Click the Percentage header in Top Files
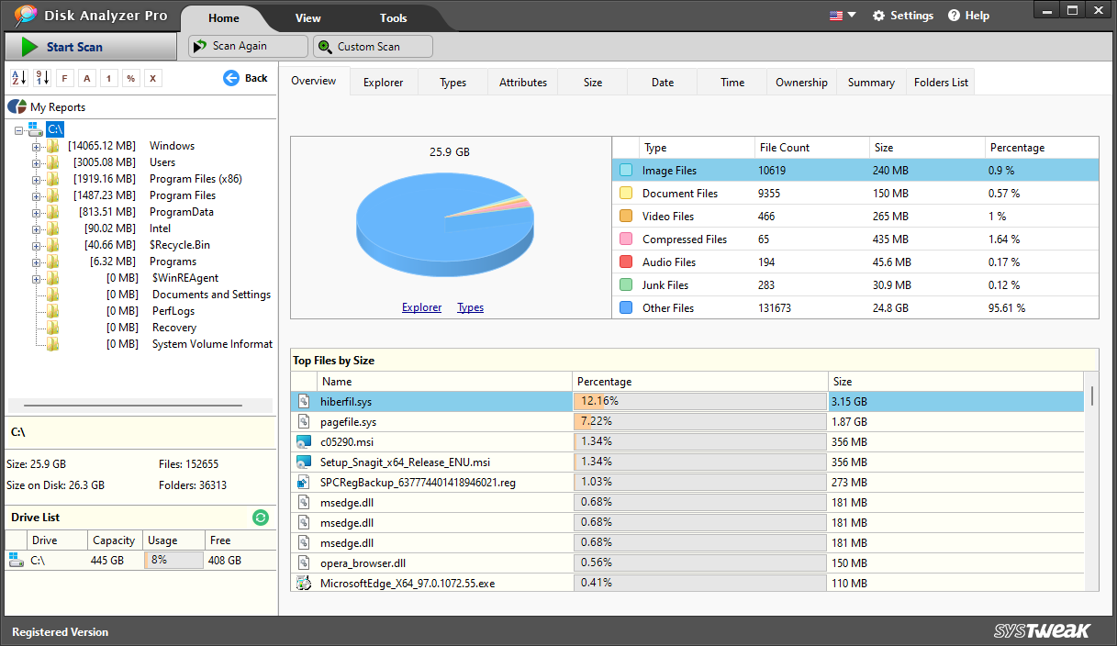 click(x=699, y=382)
